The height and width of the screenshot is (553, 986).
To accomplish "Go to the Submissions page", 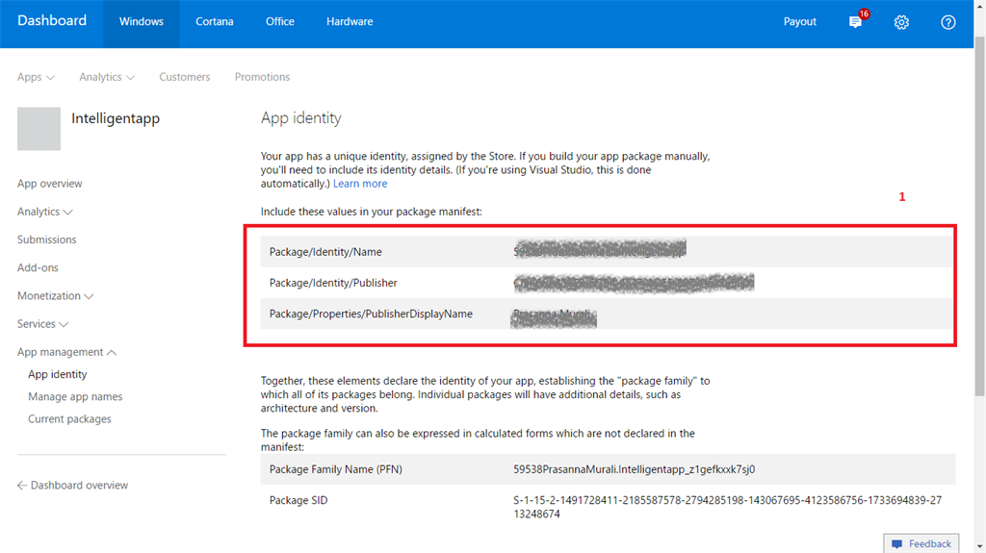I will click(x=46, y=239).
